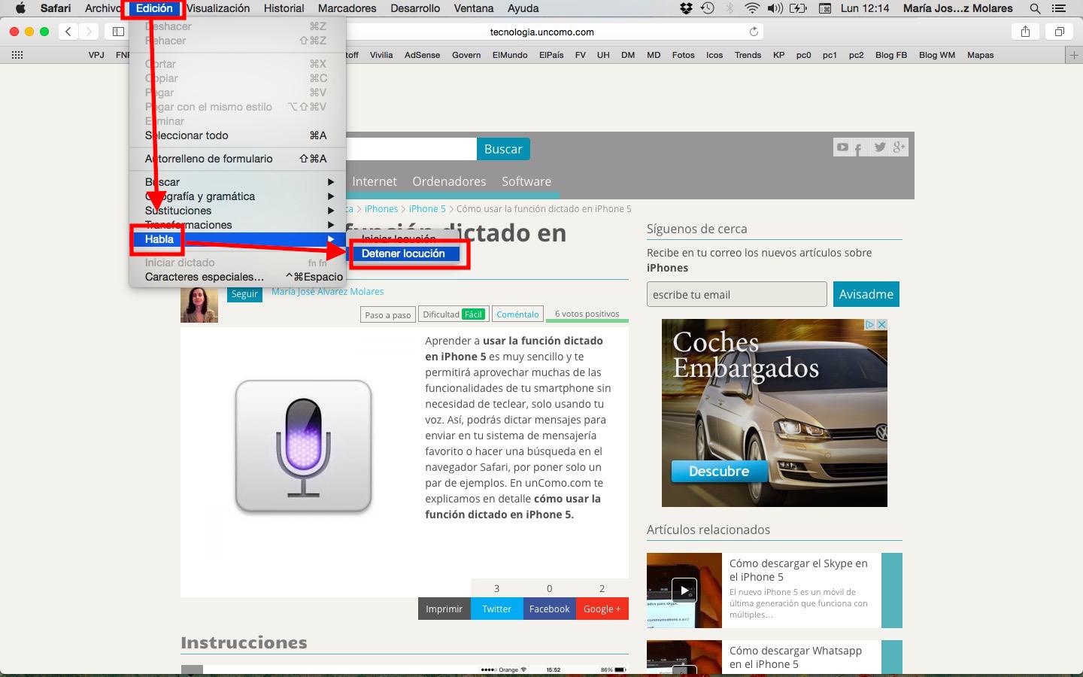This screenshot has height=677, width=1083.
Task: Click the Spotlight search magnifier icon
Action: [x=1035, y=8]
